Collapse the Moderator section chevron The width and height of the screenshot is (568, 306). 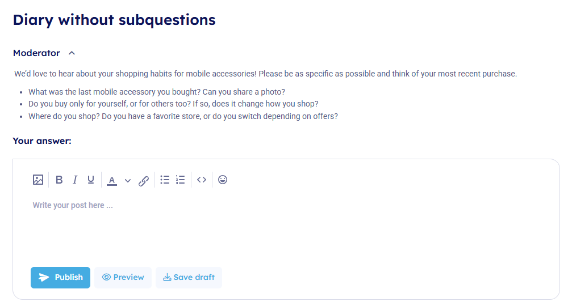(x=72, y=53)
